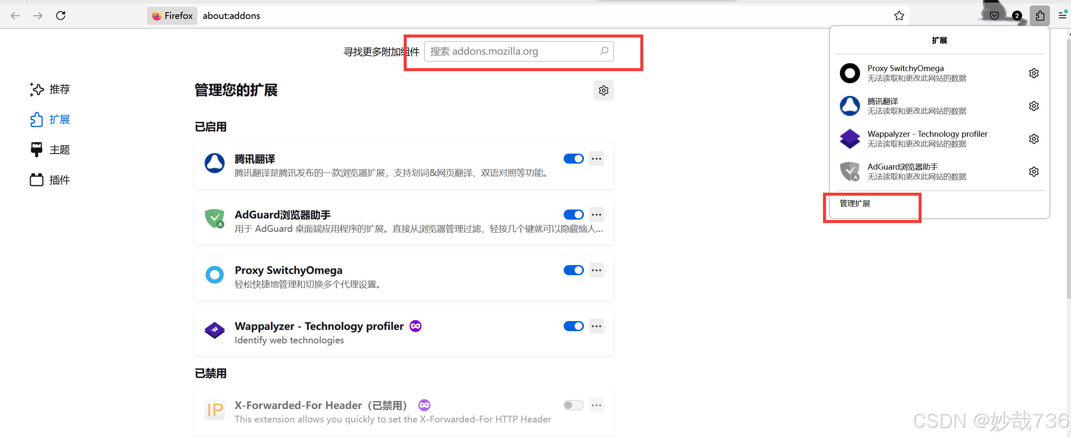Disable the Proxy SwitchyOmega extension toggle

click(x=573, y=270)
